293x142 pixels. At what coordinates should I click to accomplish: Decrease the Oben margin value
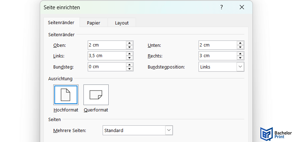click(129, 47)
